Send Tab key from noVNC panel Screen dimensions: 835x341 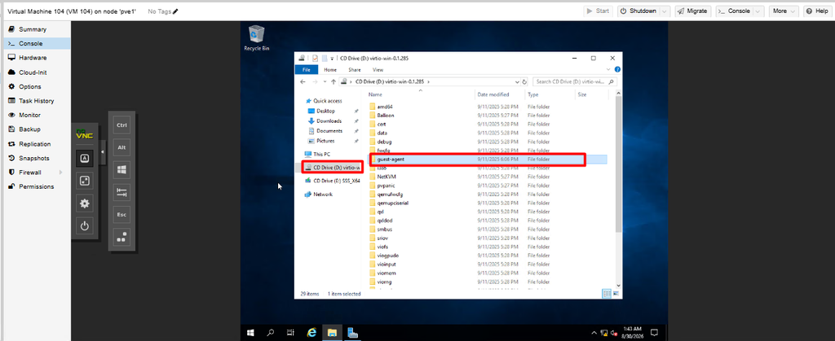tap(121, 192)
